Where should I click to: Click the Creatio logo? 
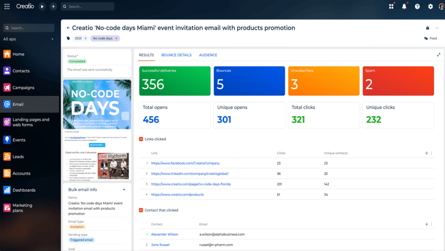25,6
